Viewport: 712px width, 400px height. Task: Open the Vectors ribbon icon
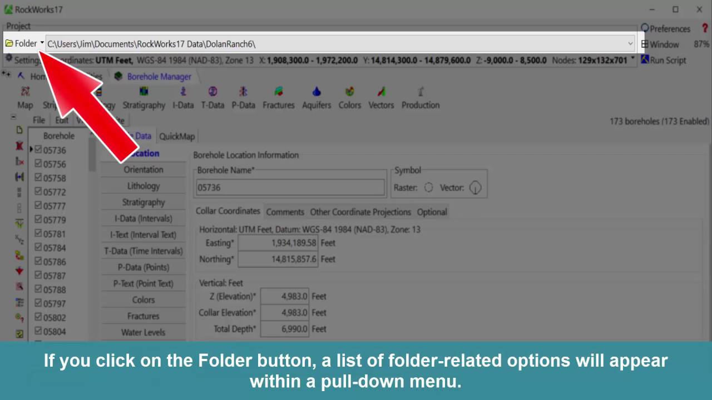pos(381,97)
